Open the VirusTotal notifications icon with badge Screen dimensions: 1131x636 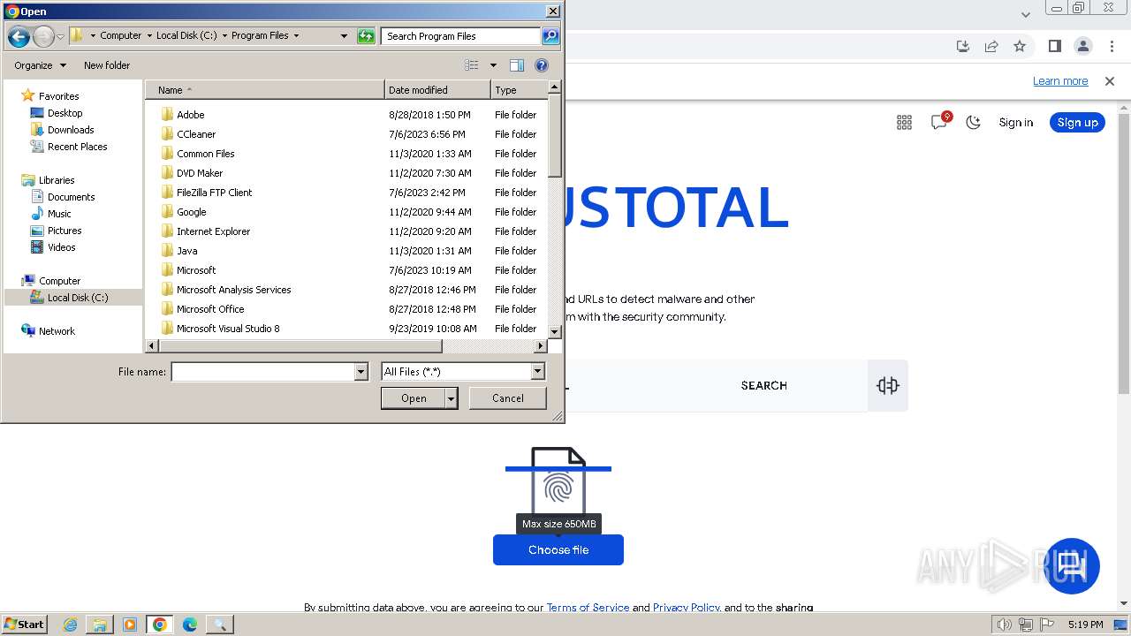click(939, 122)
